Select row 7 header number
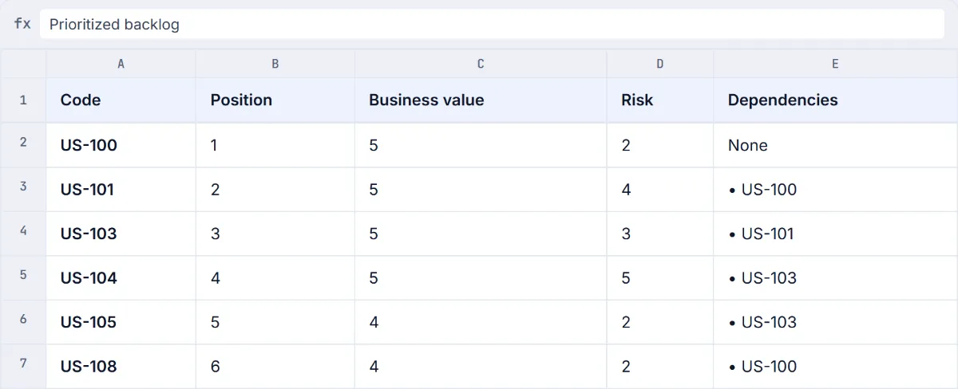The image size is (958, 389). [x=23, y=366]
